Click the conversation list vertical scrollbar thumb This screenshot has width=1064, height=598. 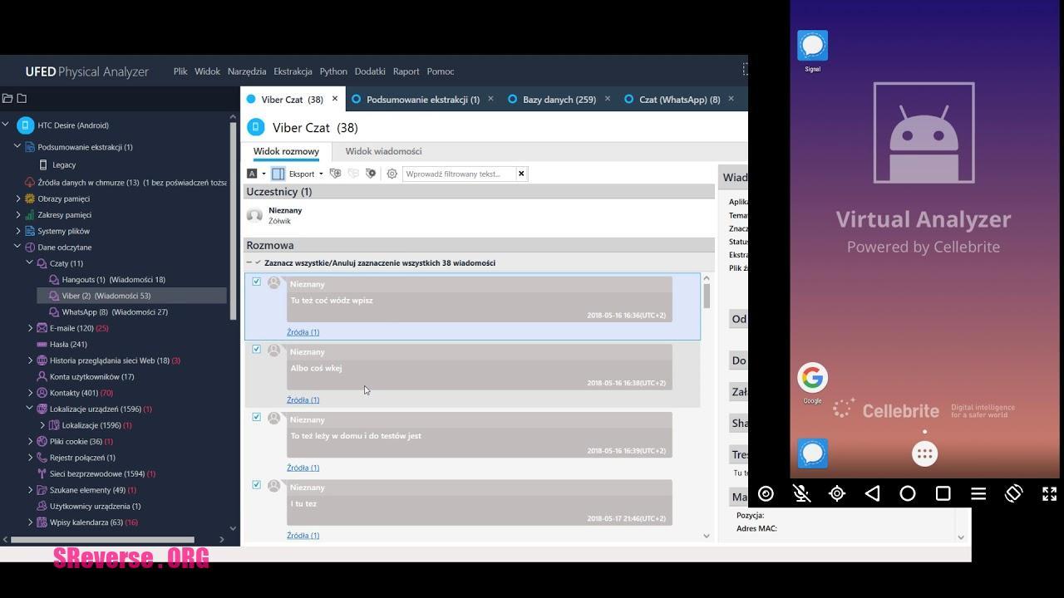(707, 296)
